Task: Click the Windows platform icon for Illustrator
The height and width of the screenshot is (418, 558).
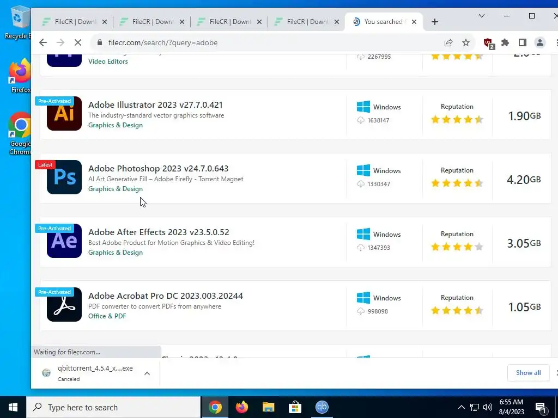Action: 363,107
